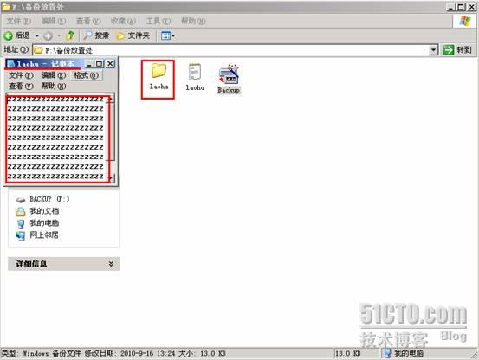Screen dimensions: 479x360
Task: Click the Notepad title bar icon
Action: point(11,64)
